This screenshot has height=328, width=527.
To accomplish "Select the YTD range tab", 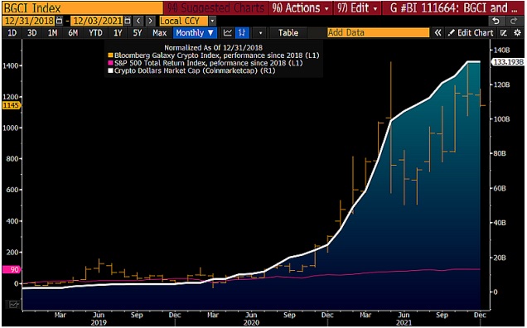I will [95, 32].
